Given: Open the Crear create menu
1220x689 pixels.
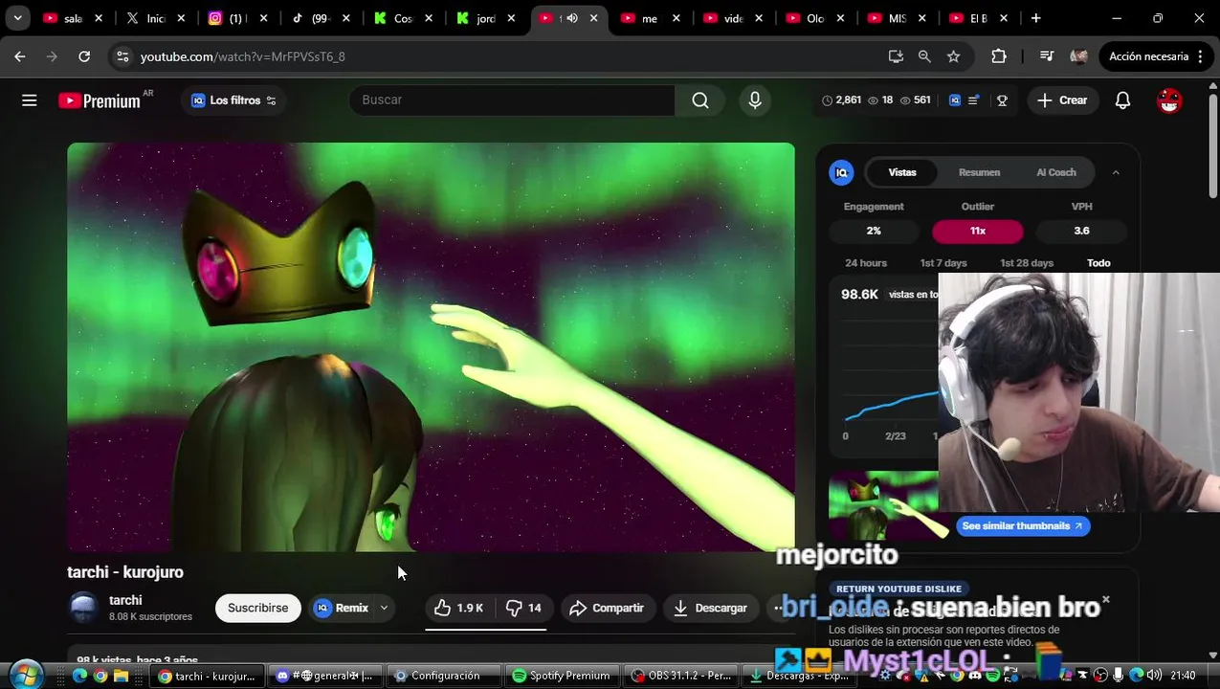Looking at the screenshot, I should coord(1062,100).
